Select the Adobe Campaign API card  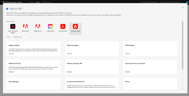[x=92, y=49]
